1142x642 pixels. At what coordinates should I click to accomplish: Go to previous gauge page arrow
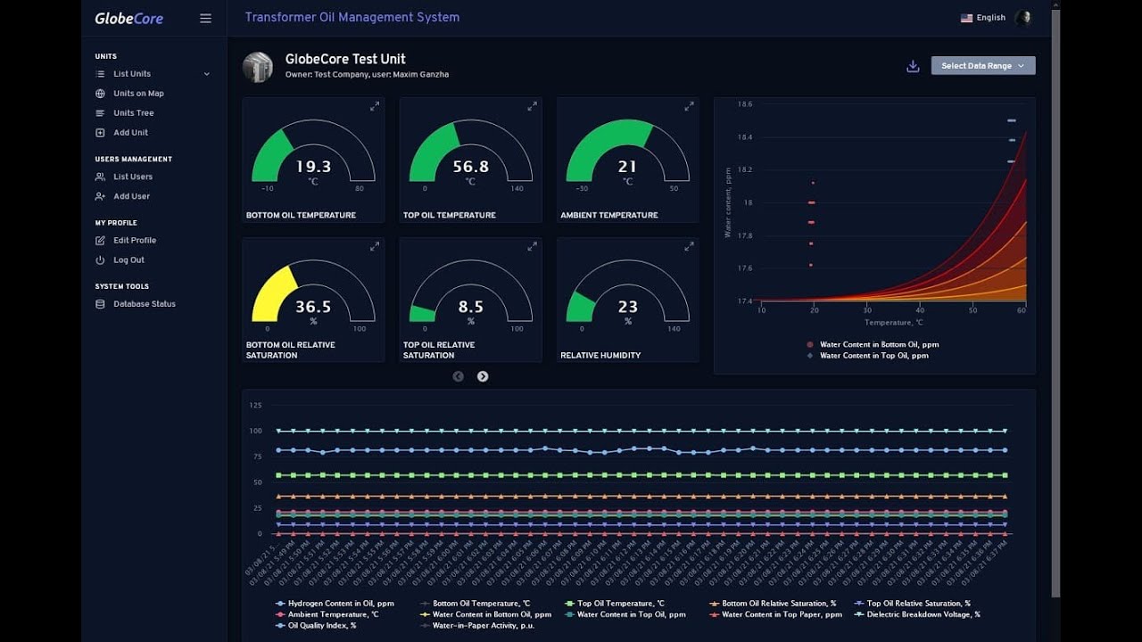(458, 376)
